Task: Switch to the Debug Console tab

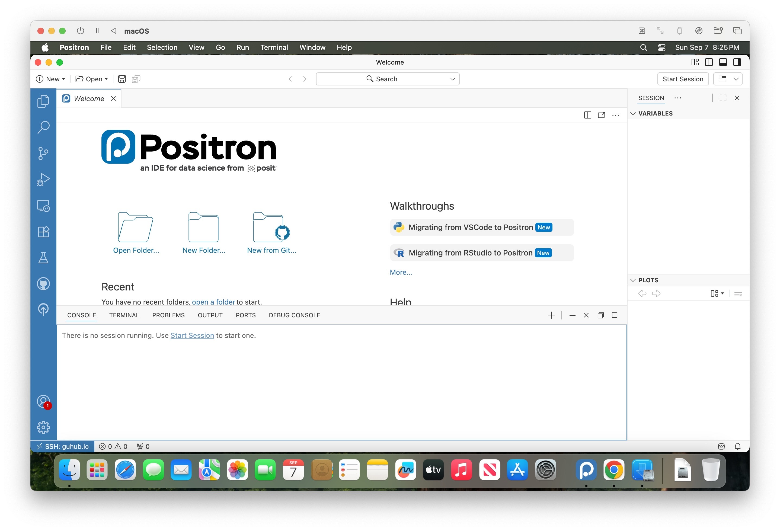Action: coord(294,315)
